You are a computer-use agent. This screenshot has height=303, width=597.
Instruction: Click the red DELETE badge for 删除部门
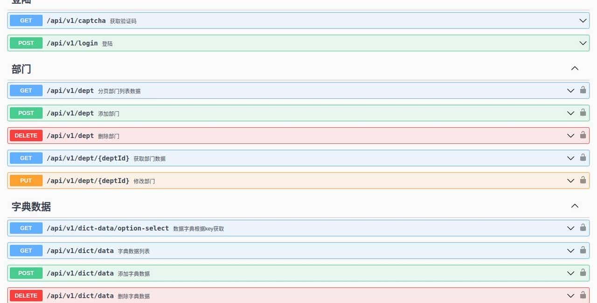[x=26, y=136]
